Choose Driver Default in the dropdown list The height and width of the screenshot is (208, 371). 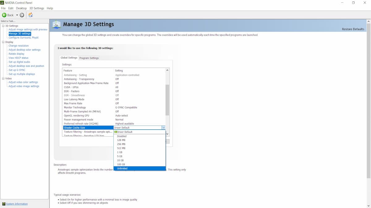tap(139, 132)
